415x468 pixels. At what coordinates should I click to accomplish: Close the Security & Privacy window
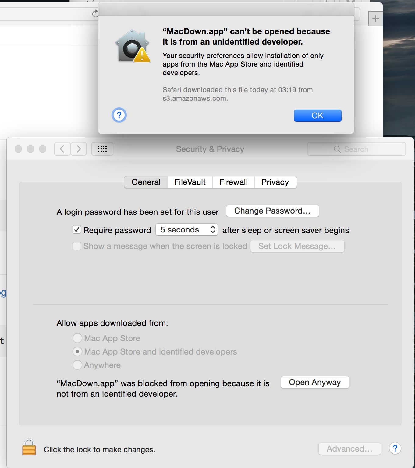[18, 149]
